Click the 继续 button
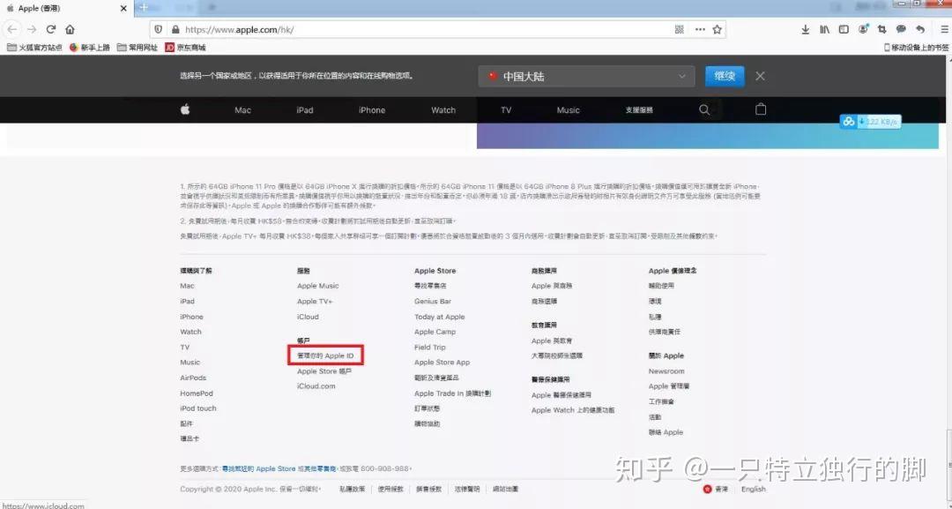Screen dimensions: 952x509 (x=725, y=76)
